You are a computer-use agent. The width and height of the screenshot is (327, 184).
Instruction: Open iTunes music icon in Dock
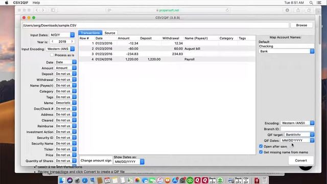pos(160,180)
